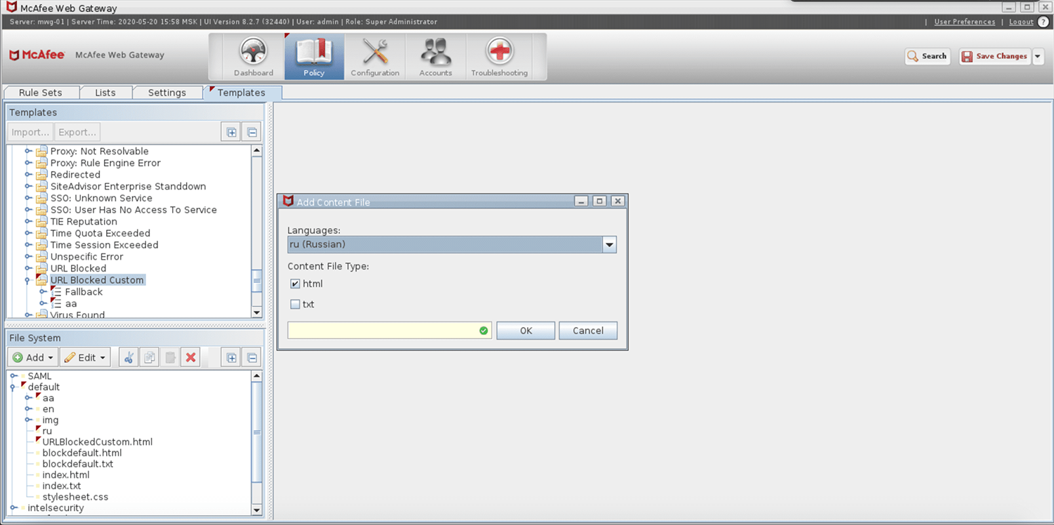Click the Search button
The image size is (1054, 525).
pos(928,56)
